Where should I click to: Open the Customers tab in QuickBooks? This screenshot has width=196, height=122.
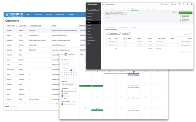(x=135, y=9)
